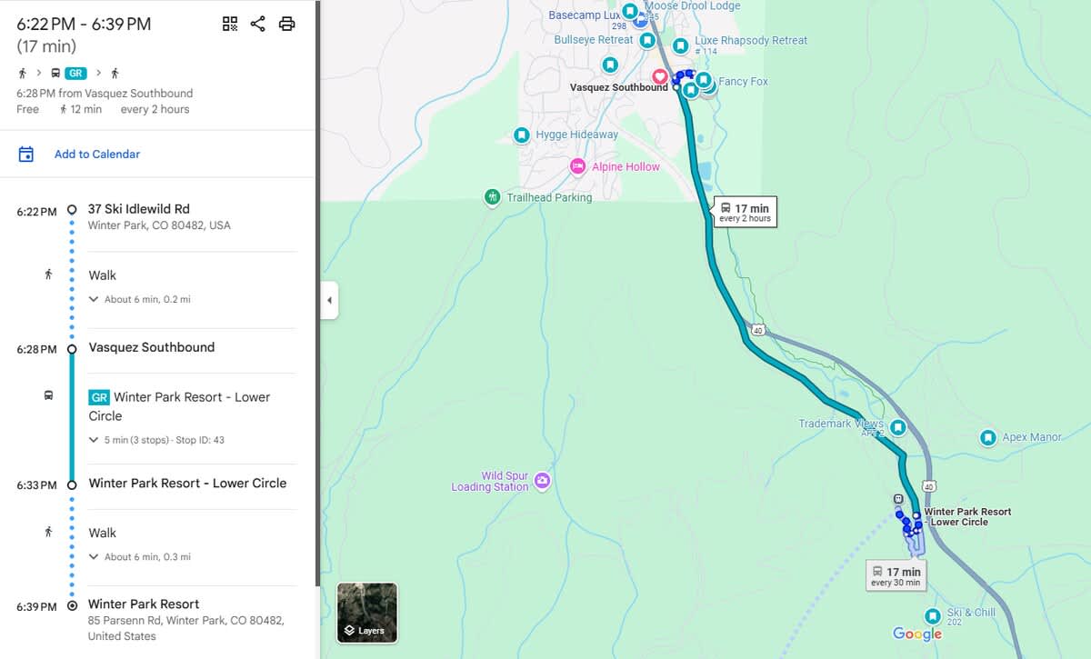1091x659 pixels.
Task: Click the calendar icon beside Add to Calendar
Action: pos(26,155)
